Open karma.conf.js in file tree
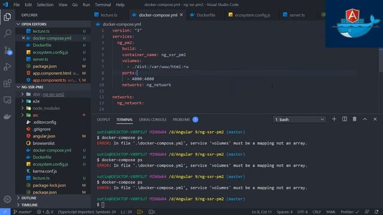 53,171
